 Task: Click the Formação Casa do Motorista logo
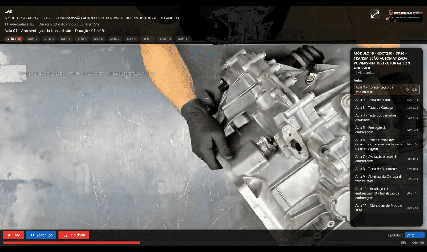coord(404,16)
